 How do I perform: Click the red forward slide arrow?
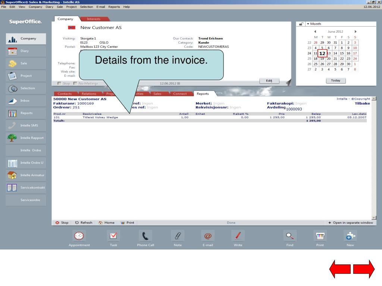coord(364,269)
